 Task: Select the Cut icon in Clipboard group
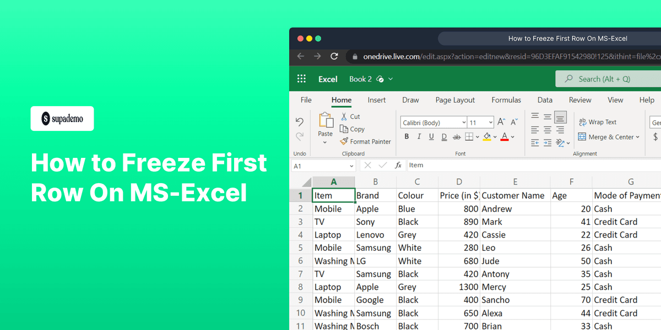click(344, 116)
